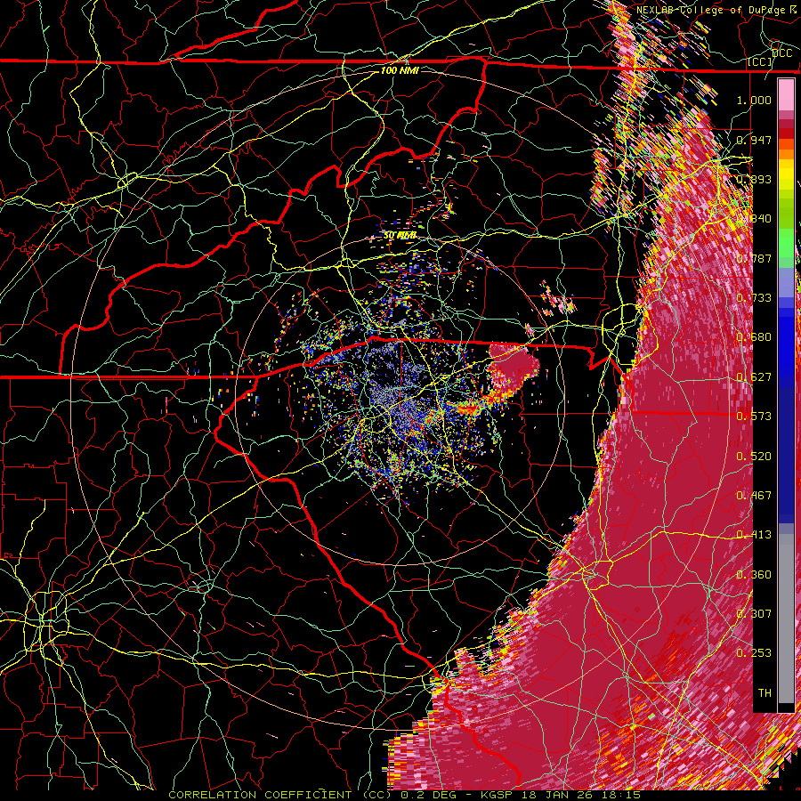Pick the gray color bar segment
Screen dimensions: 801x801
[786, 619]
